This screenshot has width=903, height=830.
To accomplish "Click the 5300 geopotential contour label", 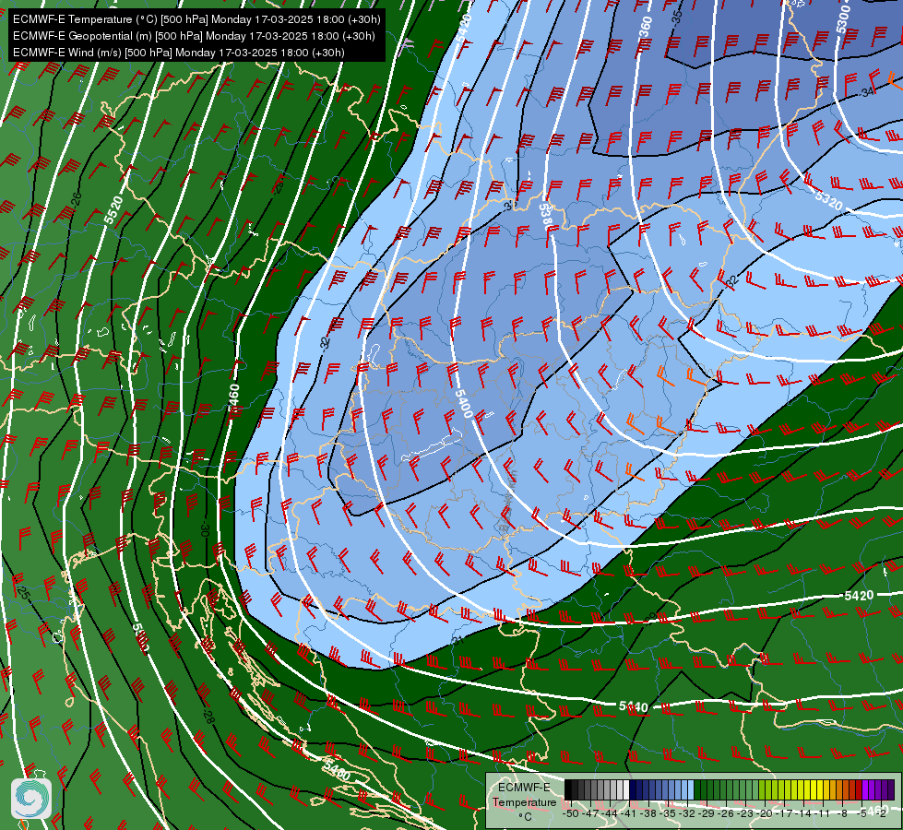I will [843, 19].
